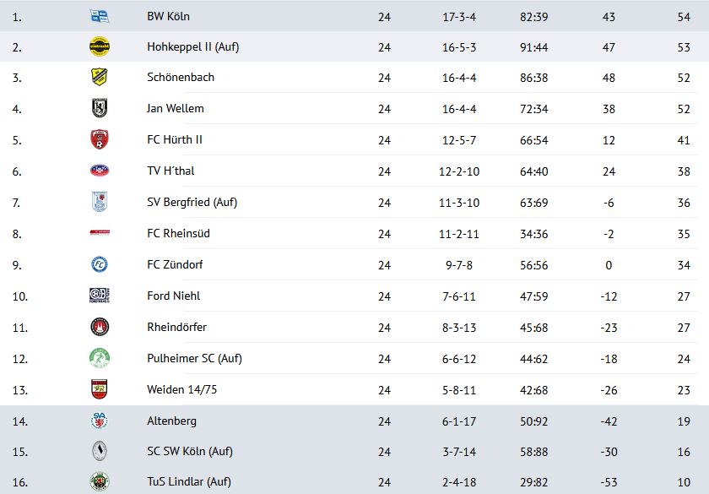
Task: Open the Schönenbach team name
Action: click(181, 77)
